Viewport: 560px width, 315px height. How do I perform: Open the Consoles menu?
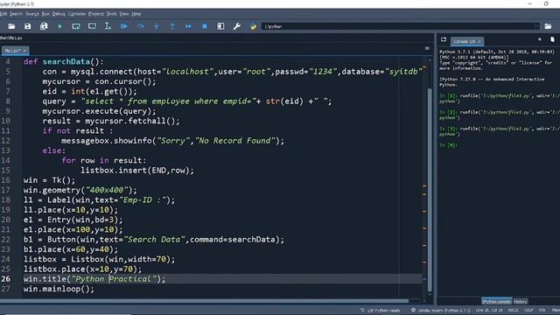[x=77, y=14]
